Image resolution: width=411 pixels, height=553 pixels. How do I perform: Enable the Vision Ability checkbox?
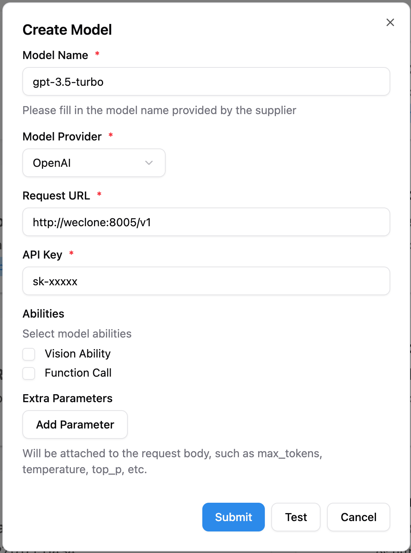pos(29,354)
